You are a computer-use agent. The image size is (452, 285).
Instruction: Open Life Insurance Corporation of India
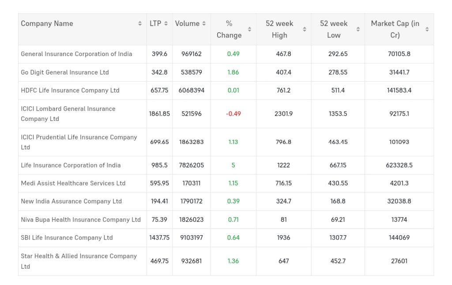pyautogui.click(x=71, y=165)
